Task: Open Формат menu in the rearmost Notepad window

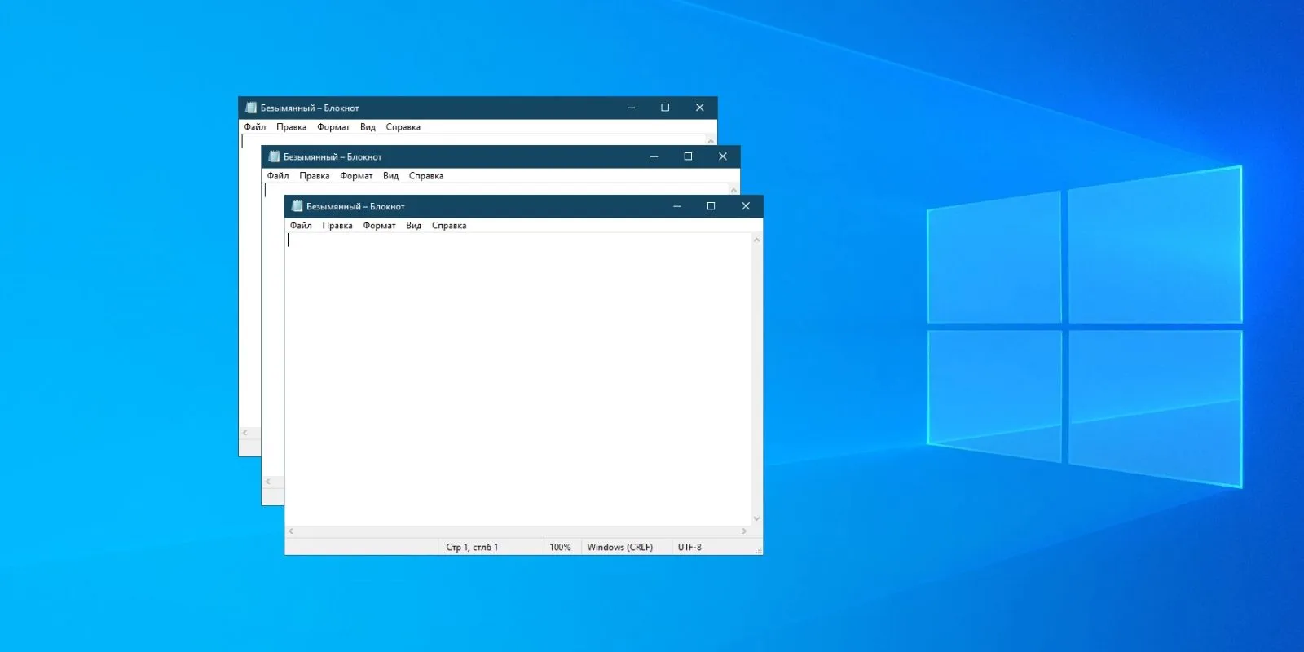Action: (333, 127)
